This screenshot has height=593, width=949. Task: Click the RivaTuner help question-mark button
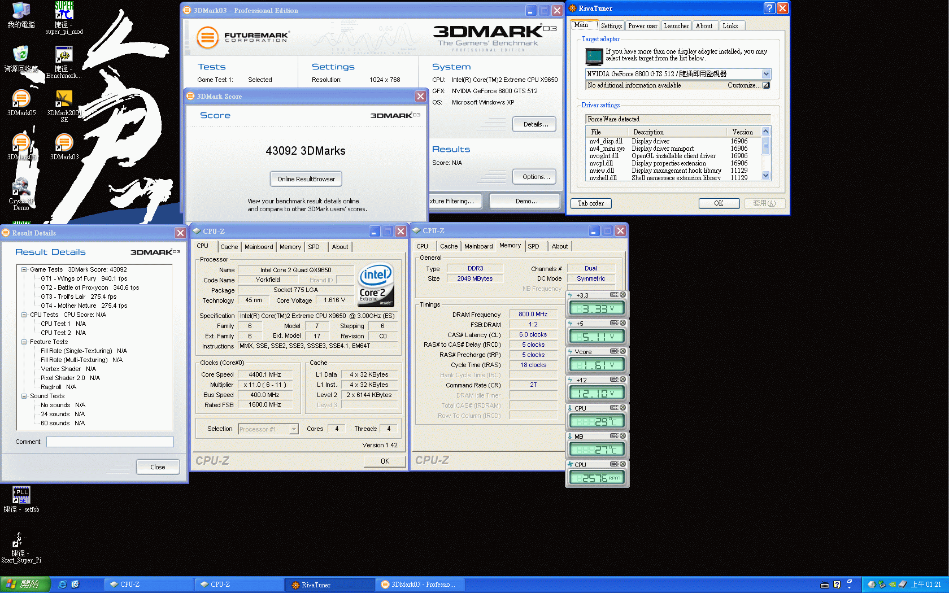[769, 8]
